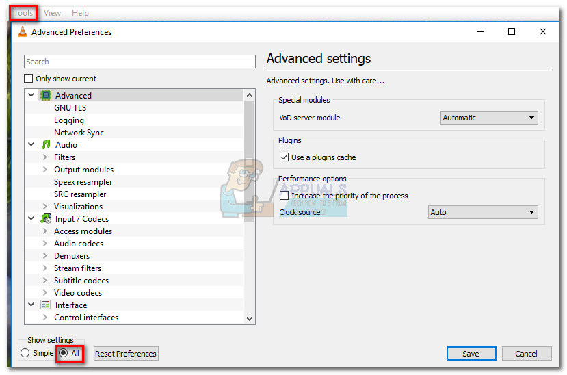Select Network Sync in the tree

click(x=79, y=133)
